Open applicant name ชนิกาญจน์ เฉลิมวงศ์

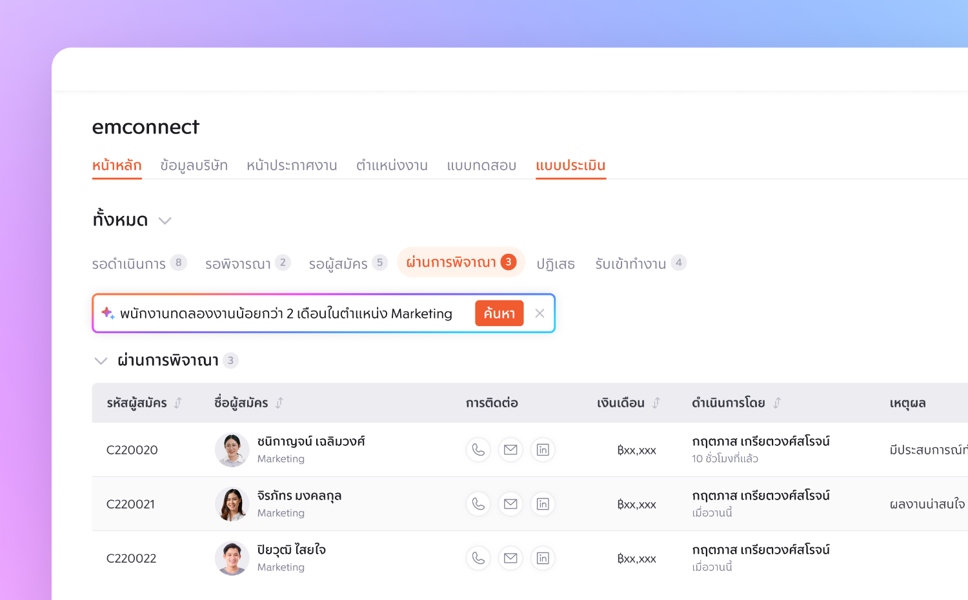[311, 441]
